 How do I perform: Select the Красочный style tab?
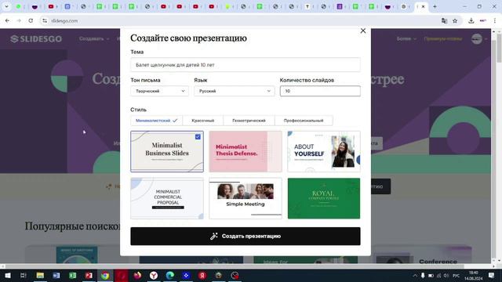click(202, 121)
